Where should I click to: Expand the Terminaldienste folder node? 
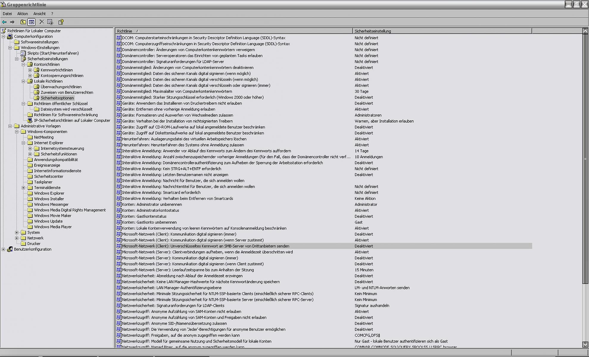pos(23,188)
